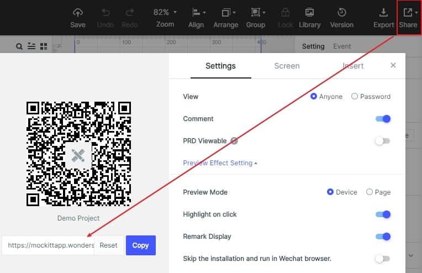This screenshot has height=273, width=422.
Task: Open the Event tab in right panel
Action: (x=342, y=46)
